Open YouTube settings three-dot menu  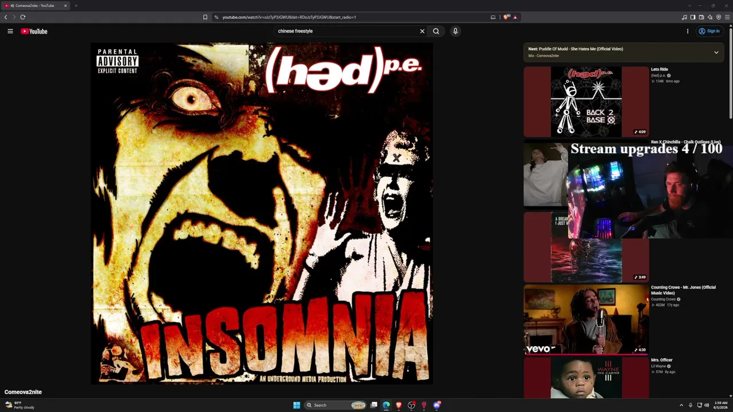pyautogui.click(x=688, y=31)
